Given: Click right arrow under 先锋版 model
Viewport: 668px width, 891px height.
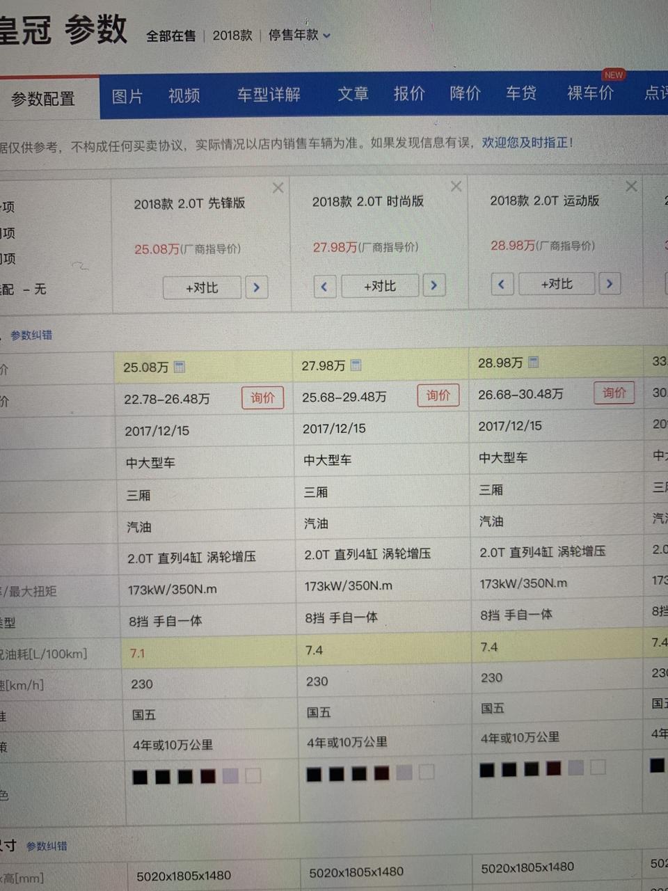Looking at the screenshot, I should point(256,287).
